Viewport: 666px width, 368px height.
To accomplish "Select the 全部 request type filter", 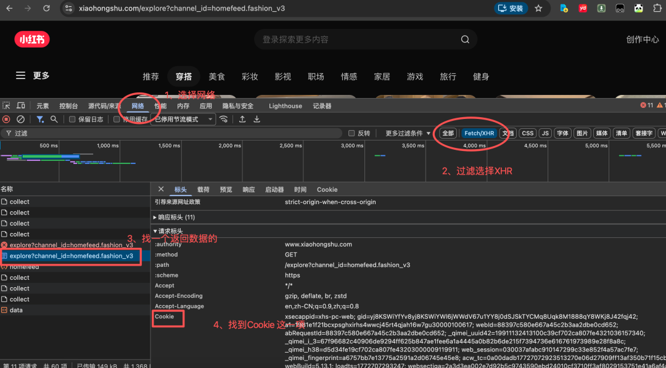I will [x=448, y=133].
